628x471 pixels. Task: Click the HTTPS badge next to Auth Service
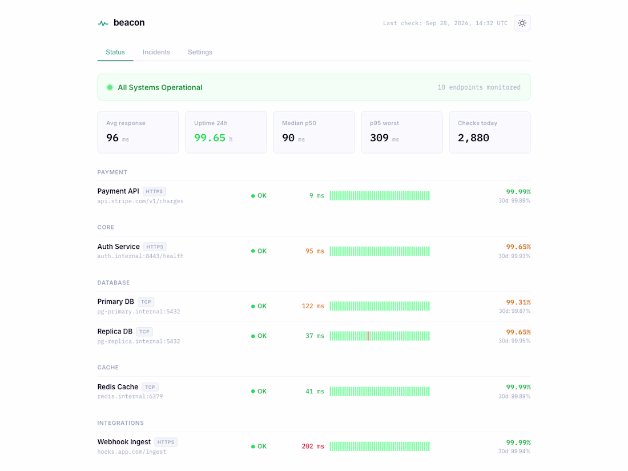[x=155, y=247]
